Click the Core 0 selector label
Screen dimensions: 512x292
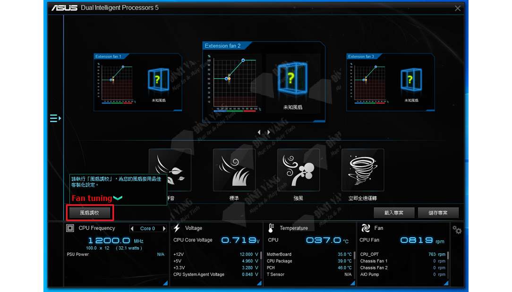click(x=147, y=228)
